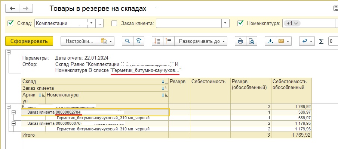338x149 pixels.
Task: Open the Настройки... button
Action: pos(80,41)
